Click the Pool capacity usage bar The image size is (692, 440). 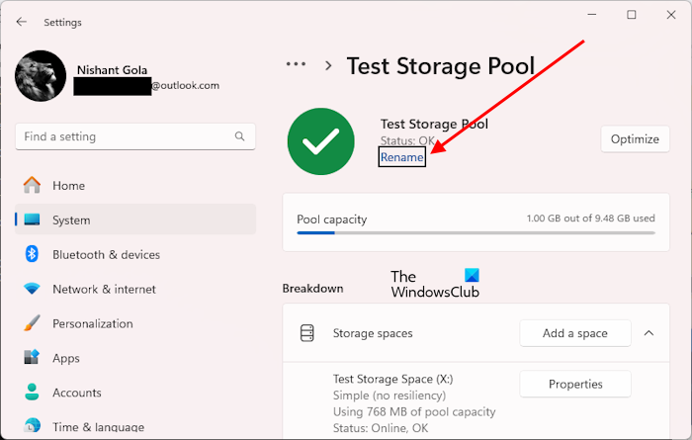pos(476,233)
